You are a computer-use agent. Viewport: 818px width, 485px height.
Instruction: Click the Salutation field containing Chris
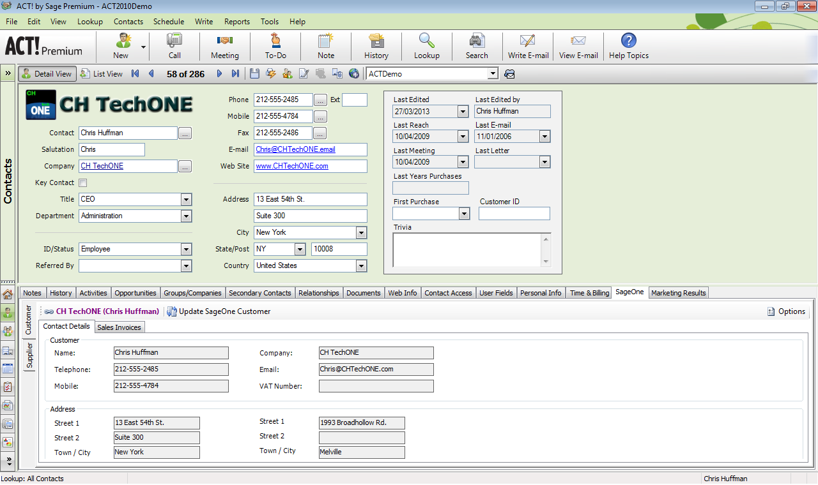pos(112,149)
